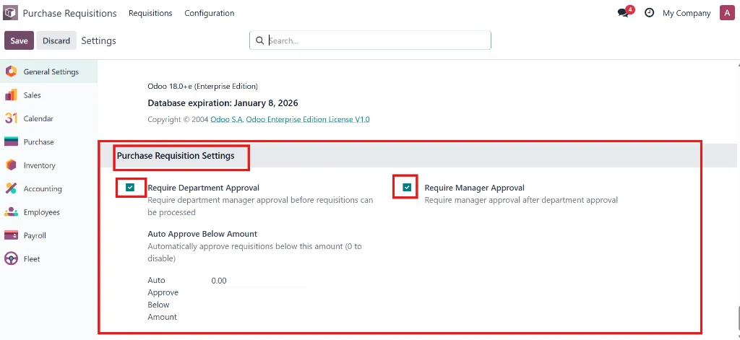The image size is (740, 340).
Task: Click the Auto Approve Below Amount heading
Action: (202, 234)
